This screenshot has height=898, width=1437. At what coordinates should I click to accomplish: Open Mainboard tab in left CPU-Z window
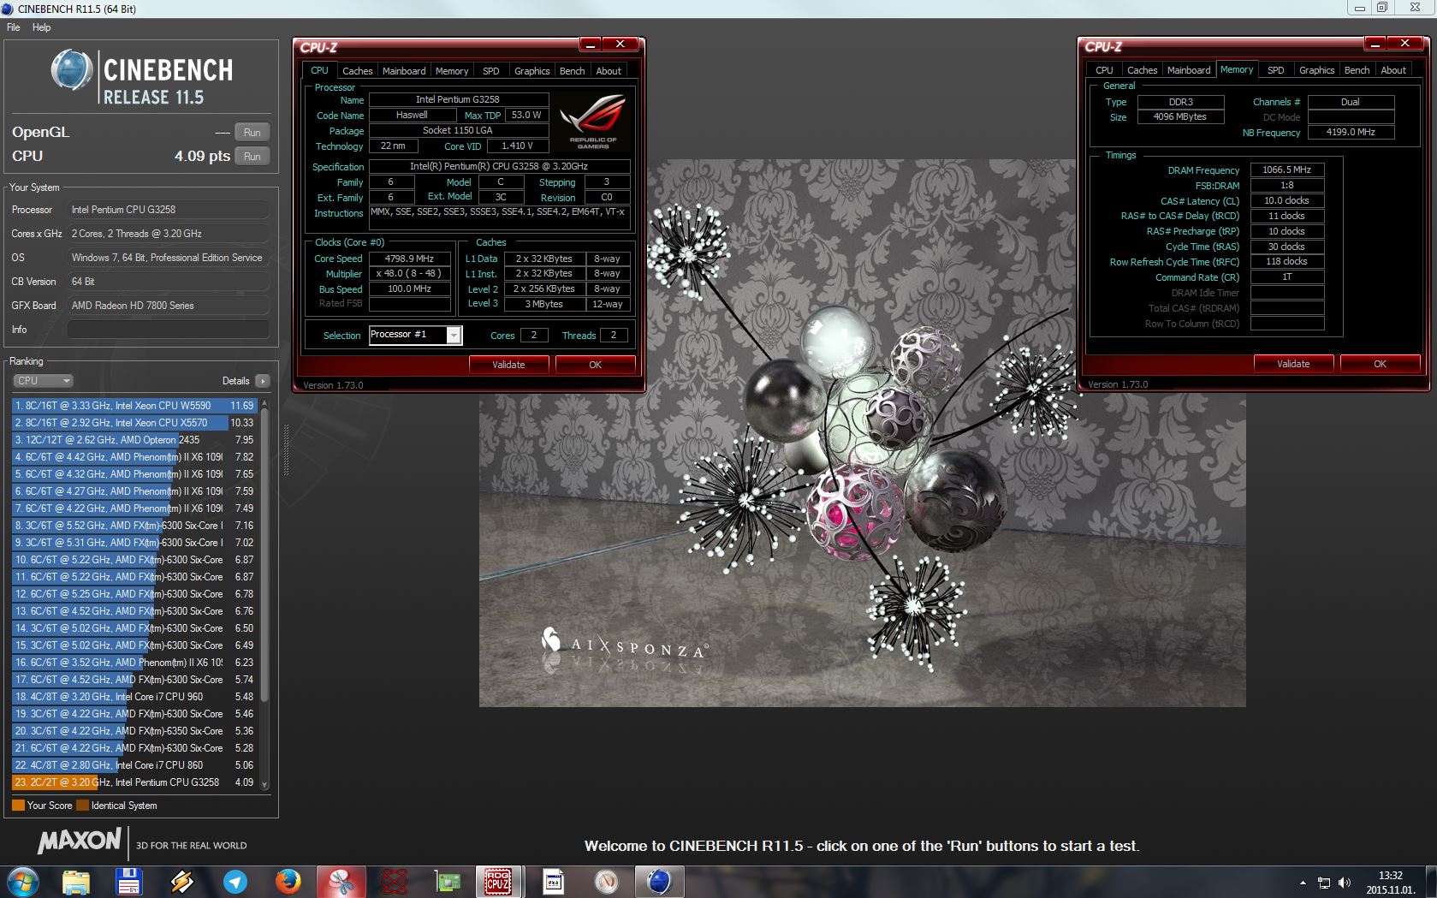click(404, 71)
